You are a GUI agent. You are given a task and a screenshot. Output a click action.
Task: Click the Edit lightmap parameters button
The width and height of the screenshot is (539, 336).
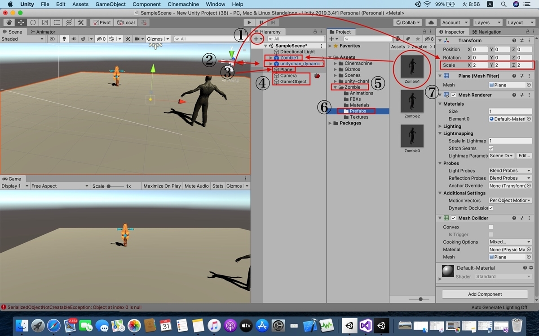coord(524,155)
